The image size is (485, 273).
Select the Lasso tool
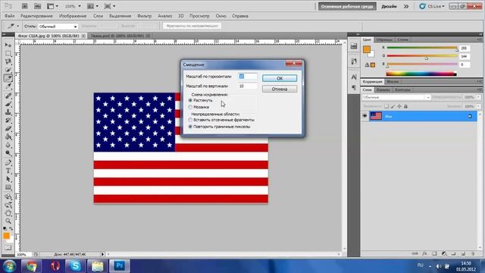pyautogui.click(x=8, y=61)
